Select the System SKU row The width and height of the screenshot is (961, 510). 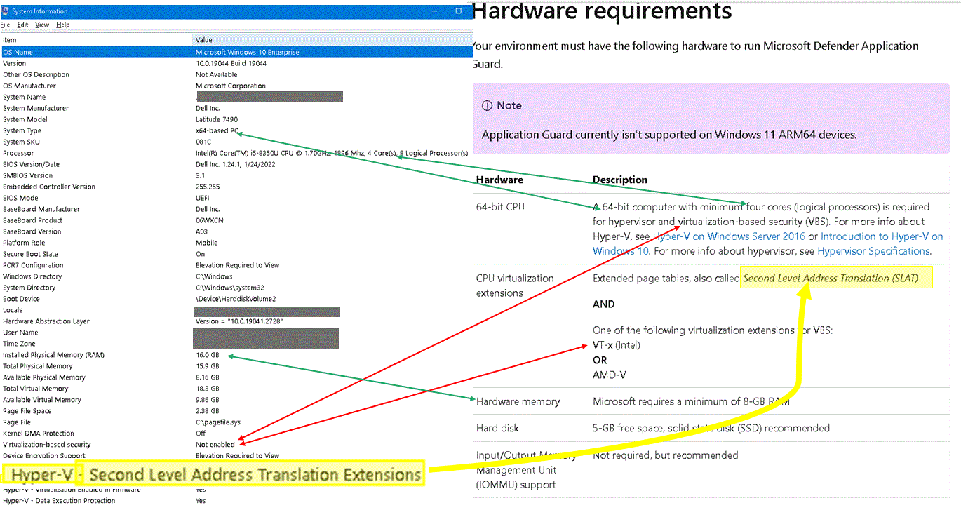236,142
